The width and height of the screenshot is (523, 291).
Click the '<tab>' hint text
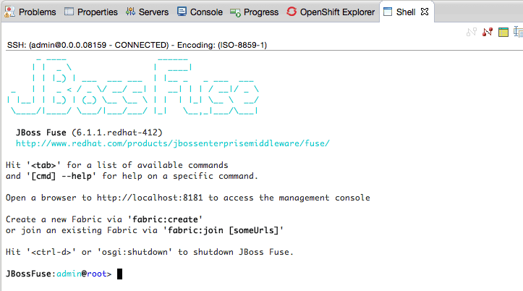tap(43, 165)
